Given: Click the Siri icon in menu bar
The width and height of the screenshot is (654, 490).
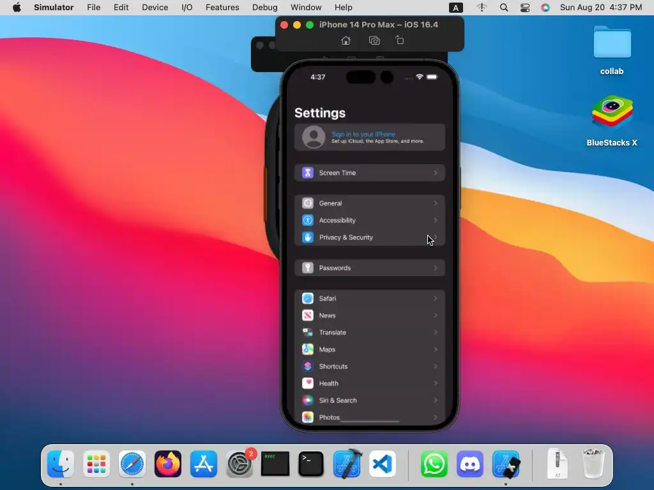Looking at the screenshot, I should 545,8.
